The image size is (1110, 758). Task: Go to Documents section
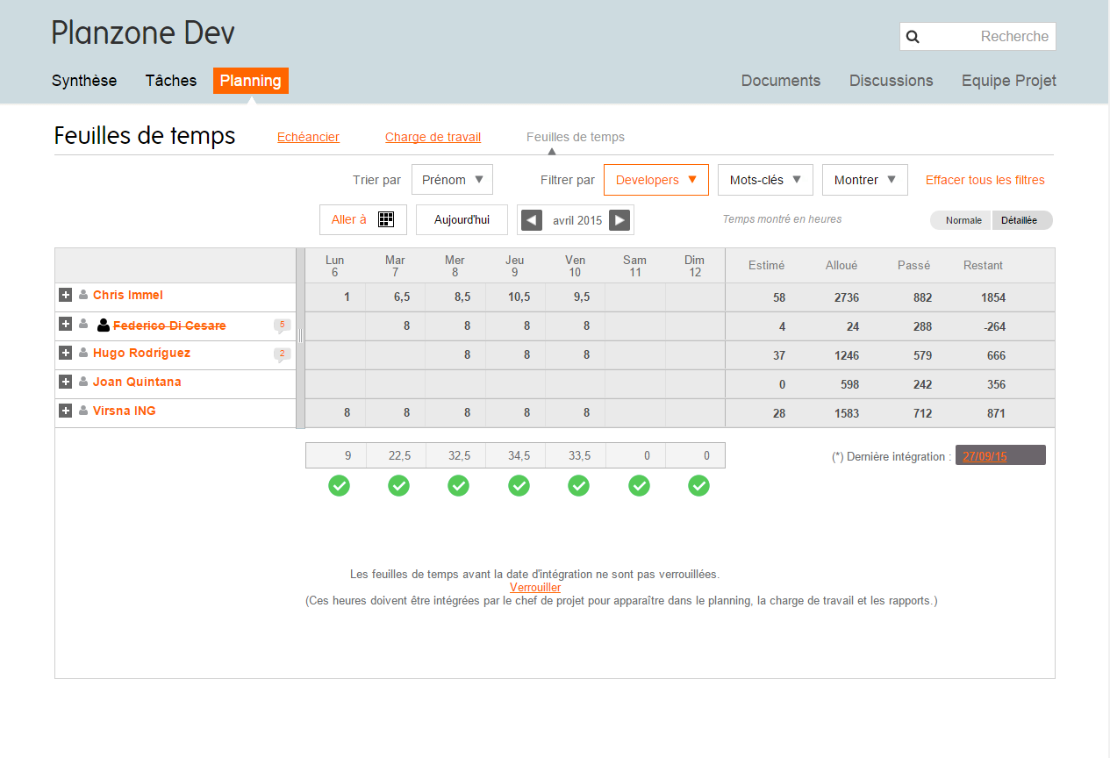[781, 81]
